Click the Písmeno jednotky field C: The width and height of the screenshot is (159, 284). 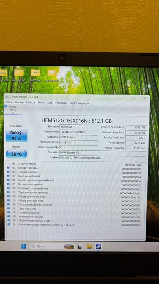click(78, 147)
